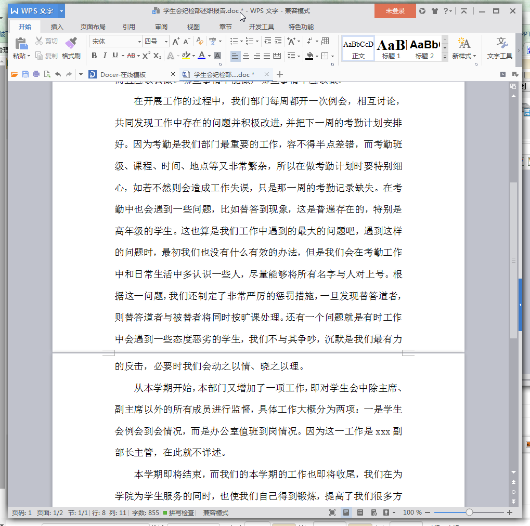Viewport: 530px width, 526px height.
Task: Open file with orange folder icon
Action: 14,74
